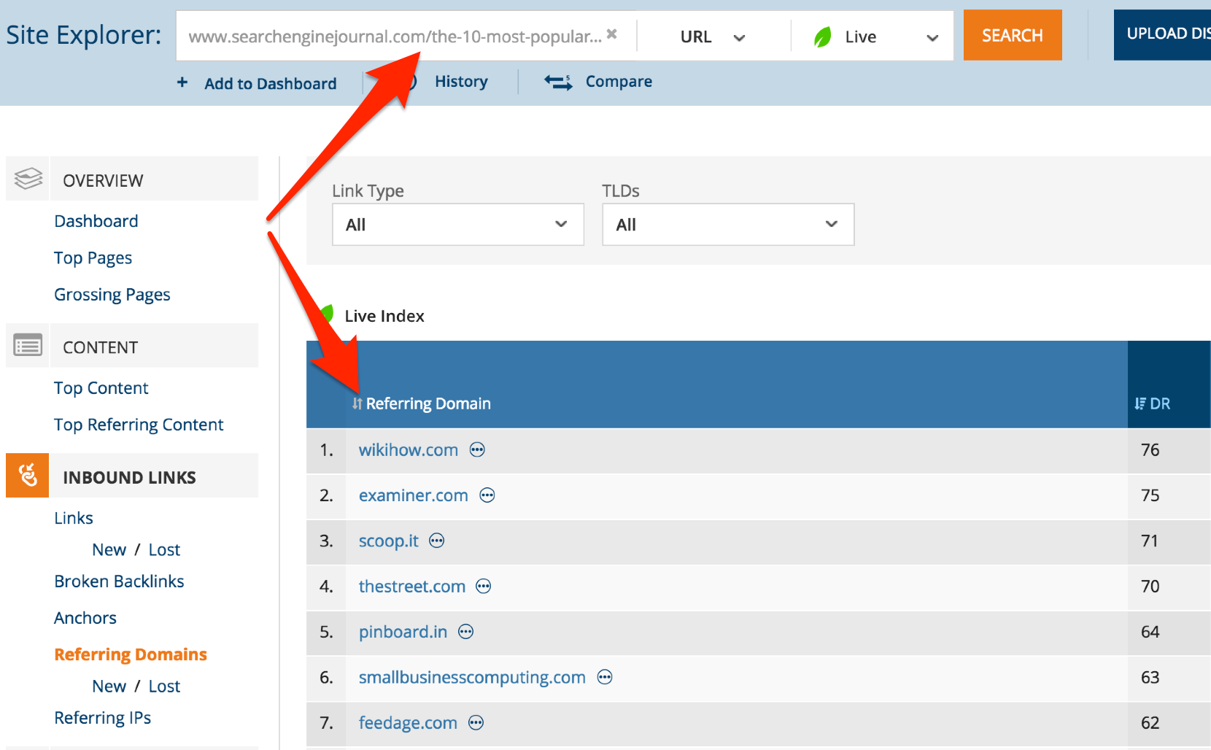Open the more options icon next to wikihow.com
Viewport: 1211px width, 750px height.
pos(477,449)
